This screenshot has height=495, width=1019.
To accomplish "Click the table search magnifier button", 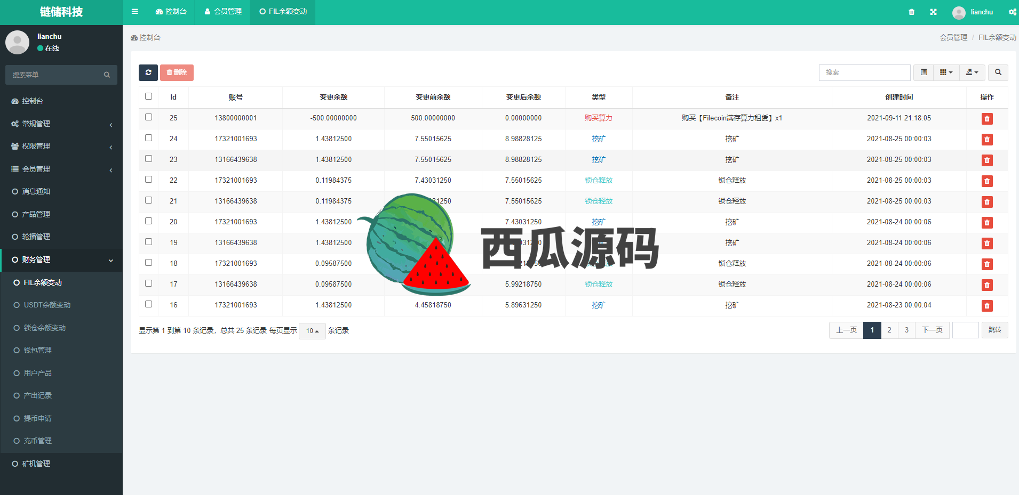I will 998,72.
